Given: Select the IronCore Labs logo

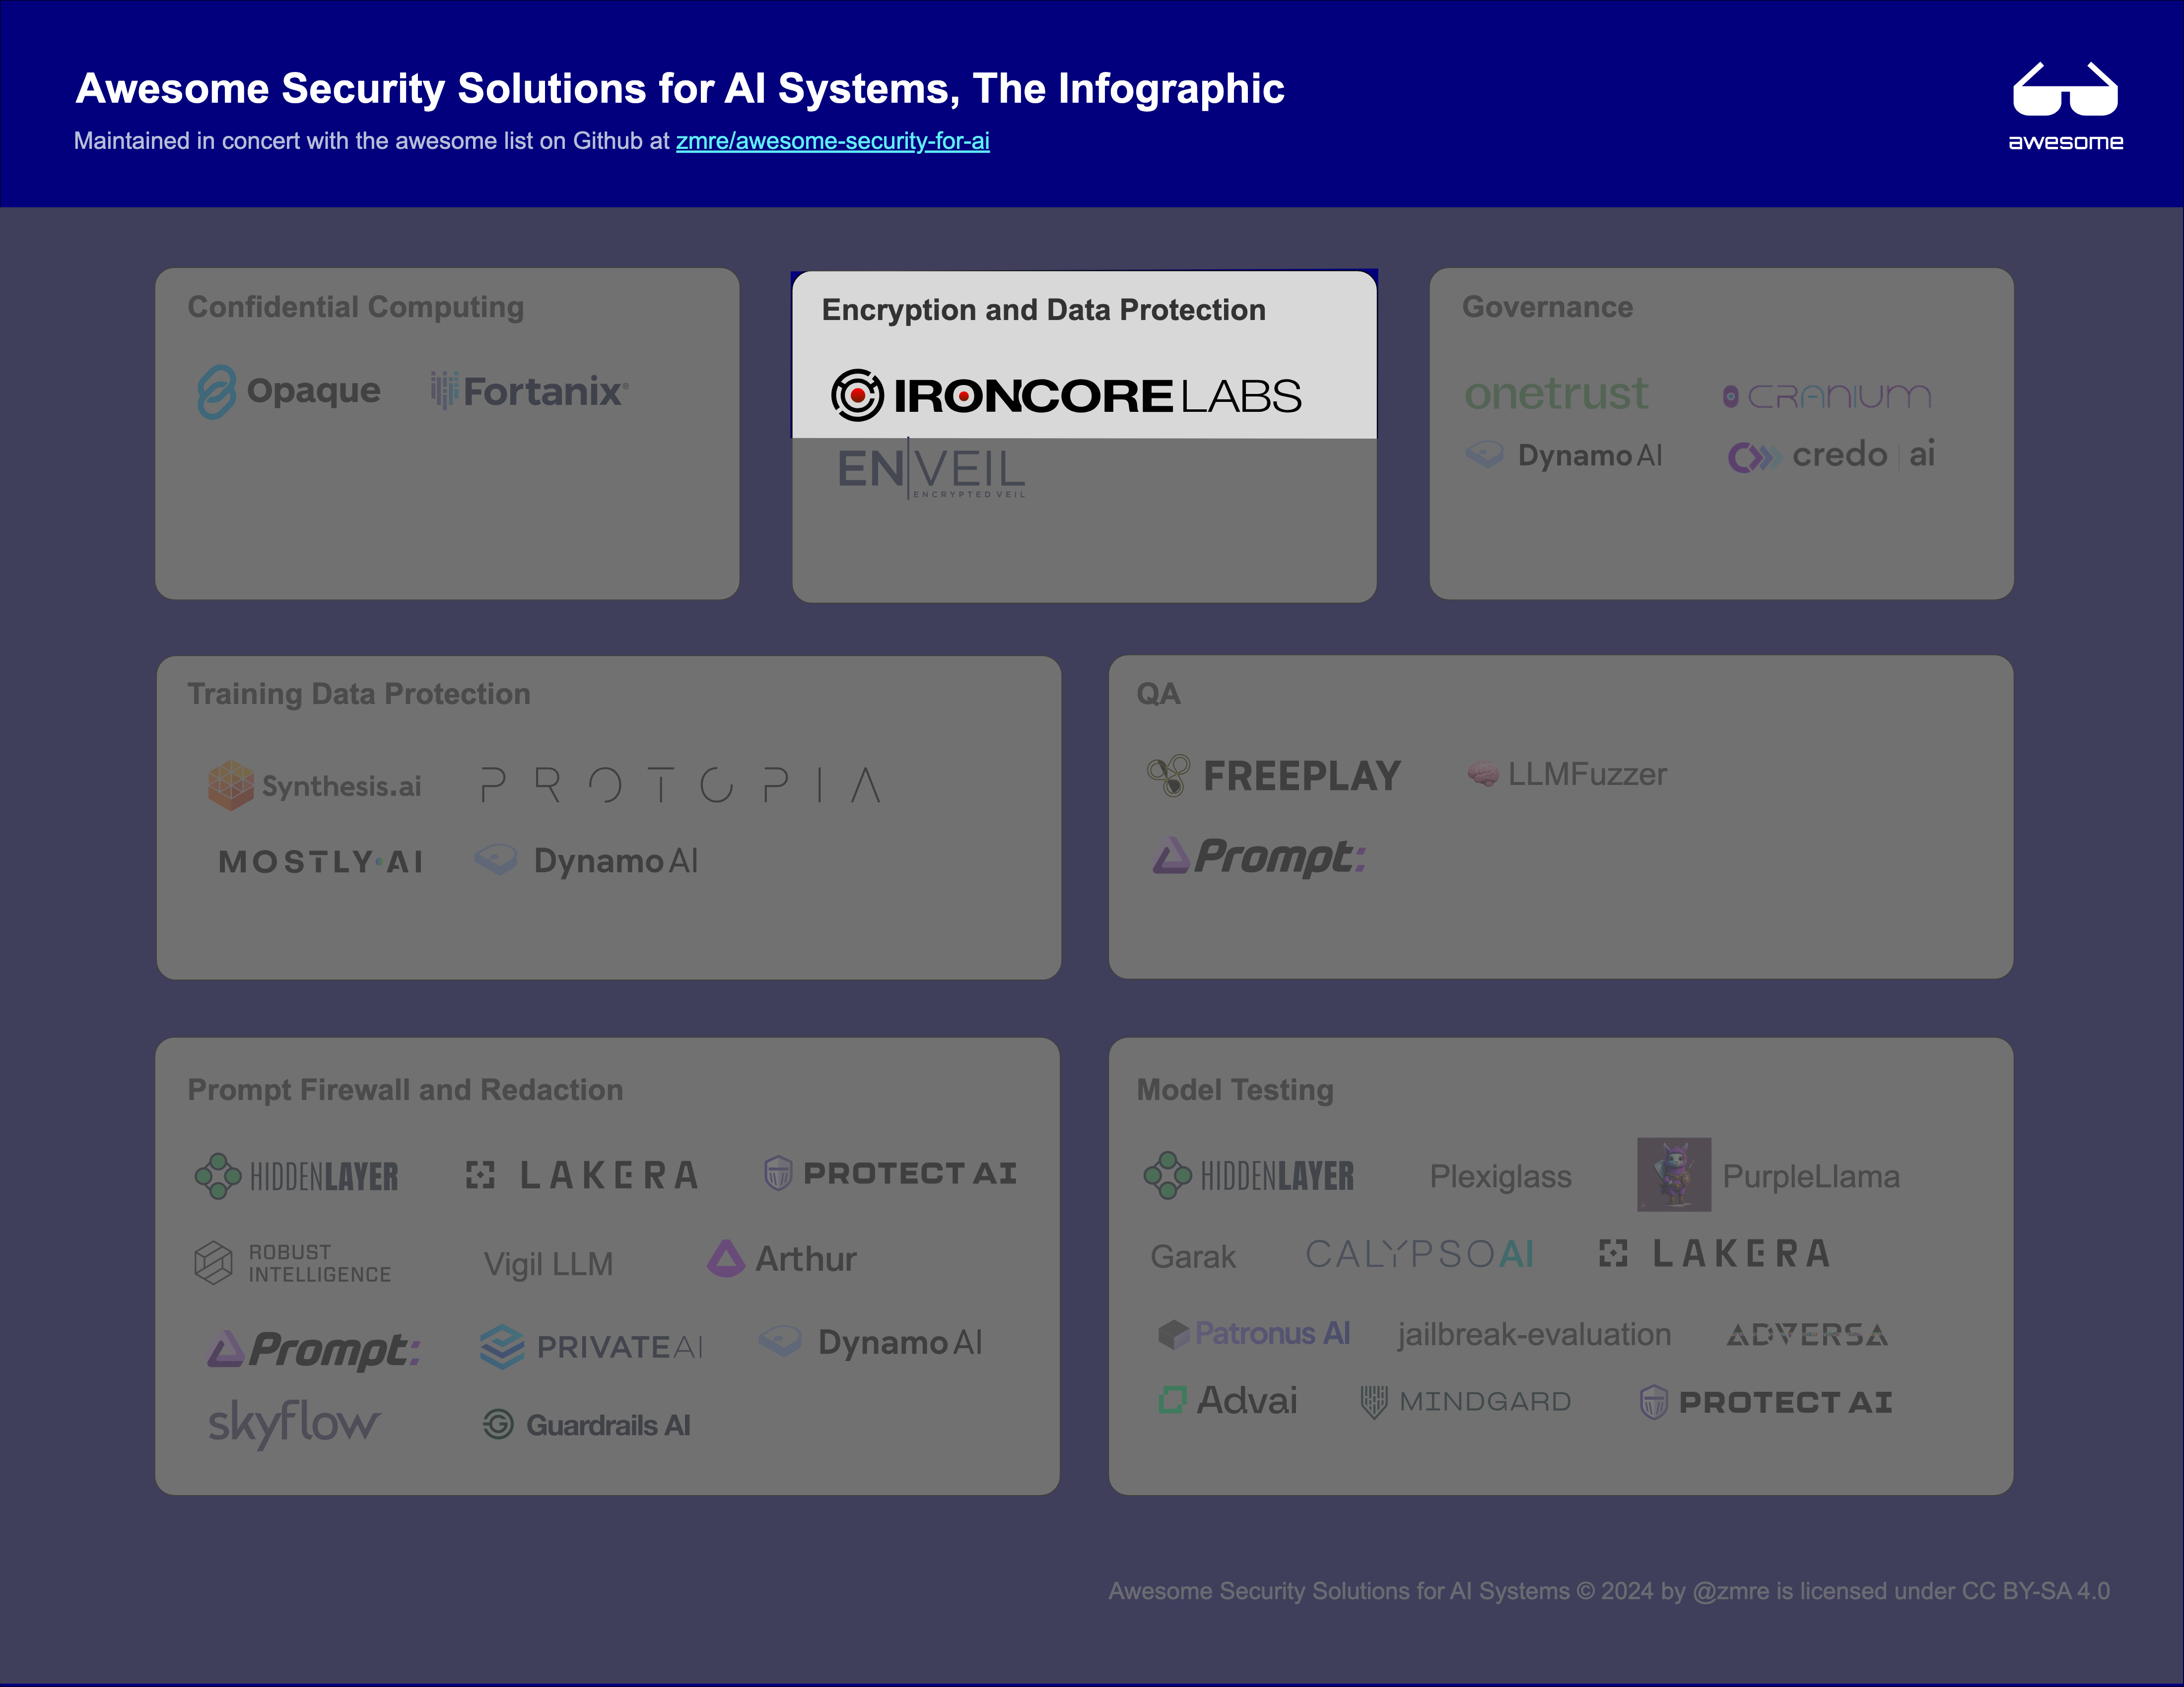Looking at the screenshot, I should [1066, 395].
